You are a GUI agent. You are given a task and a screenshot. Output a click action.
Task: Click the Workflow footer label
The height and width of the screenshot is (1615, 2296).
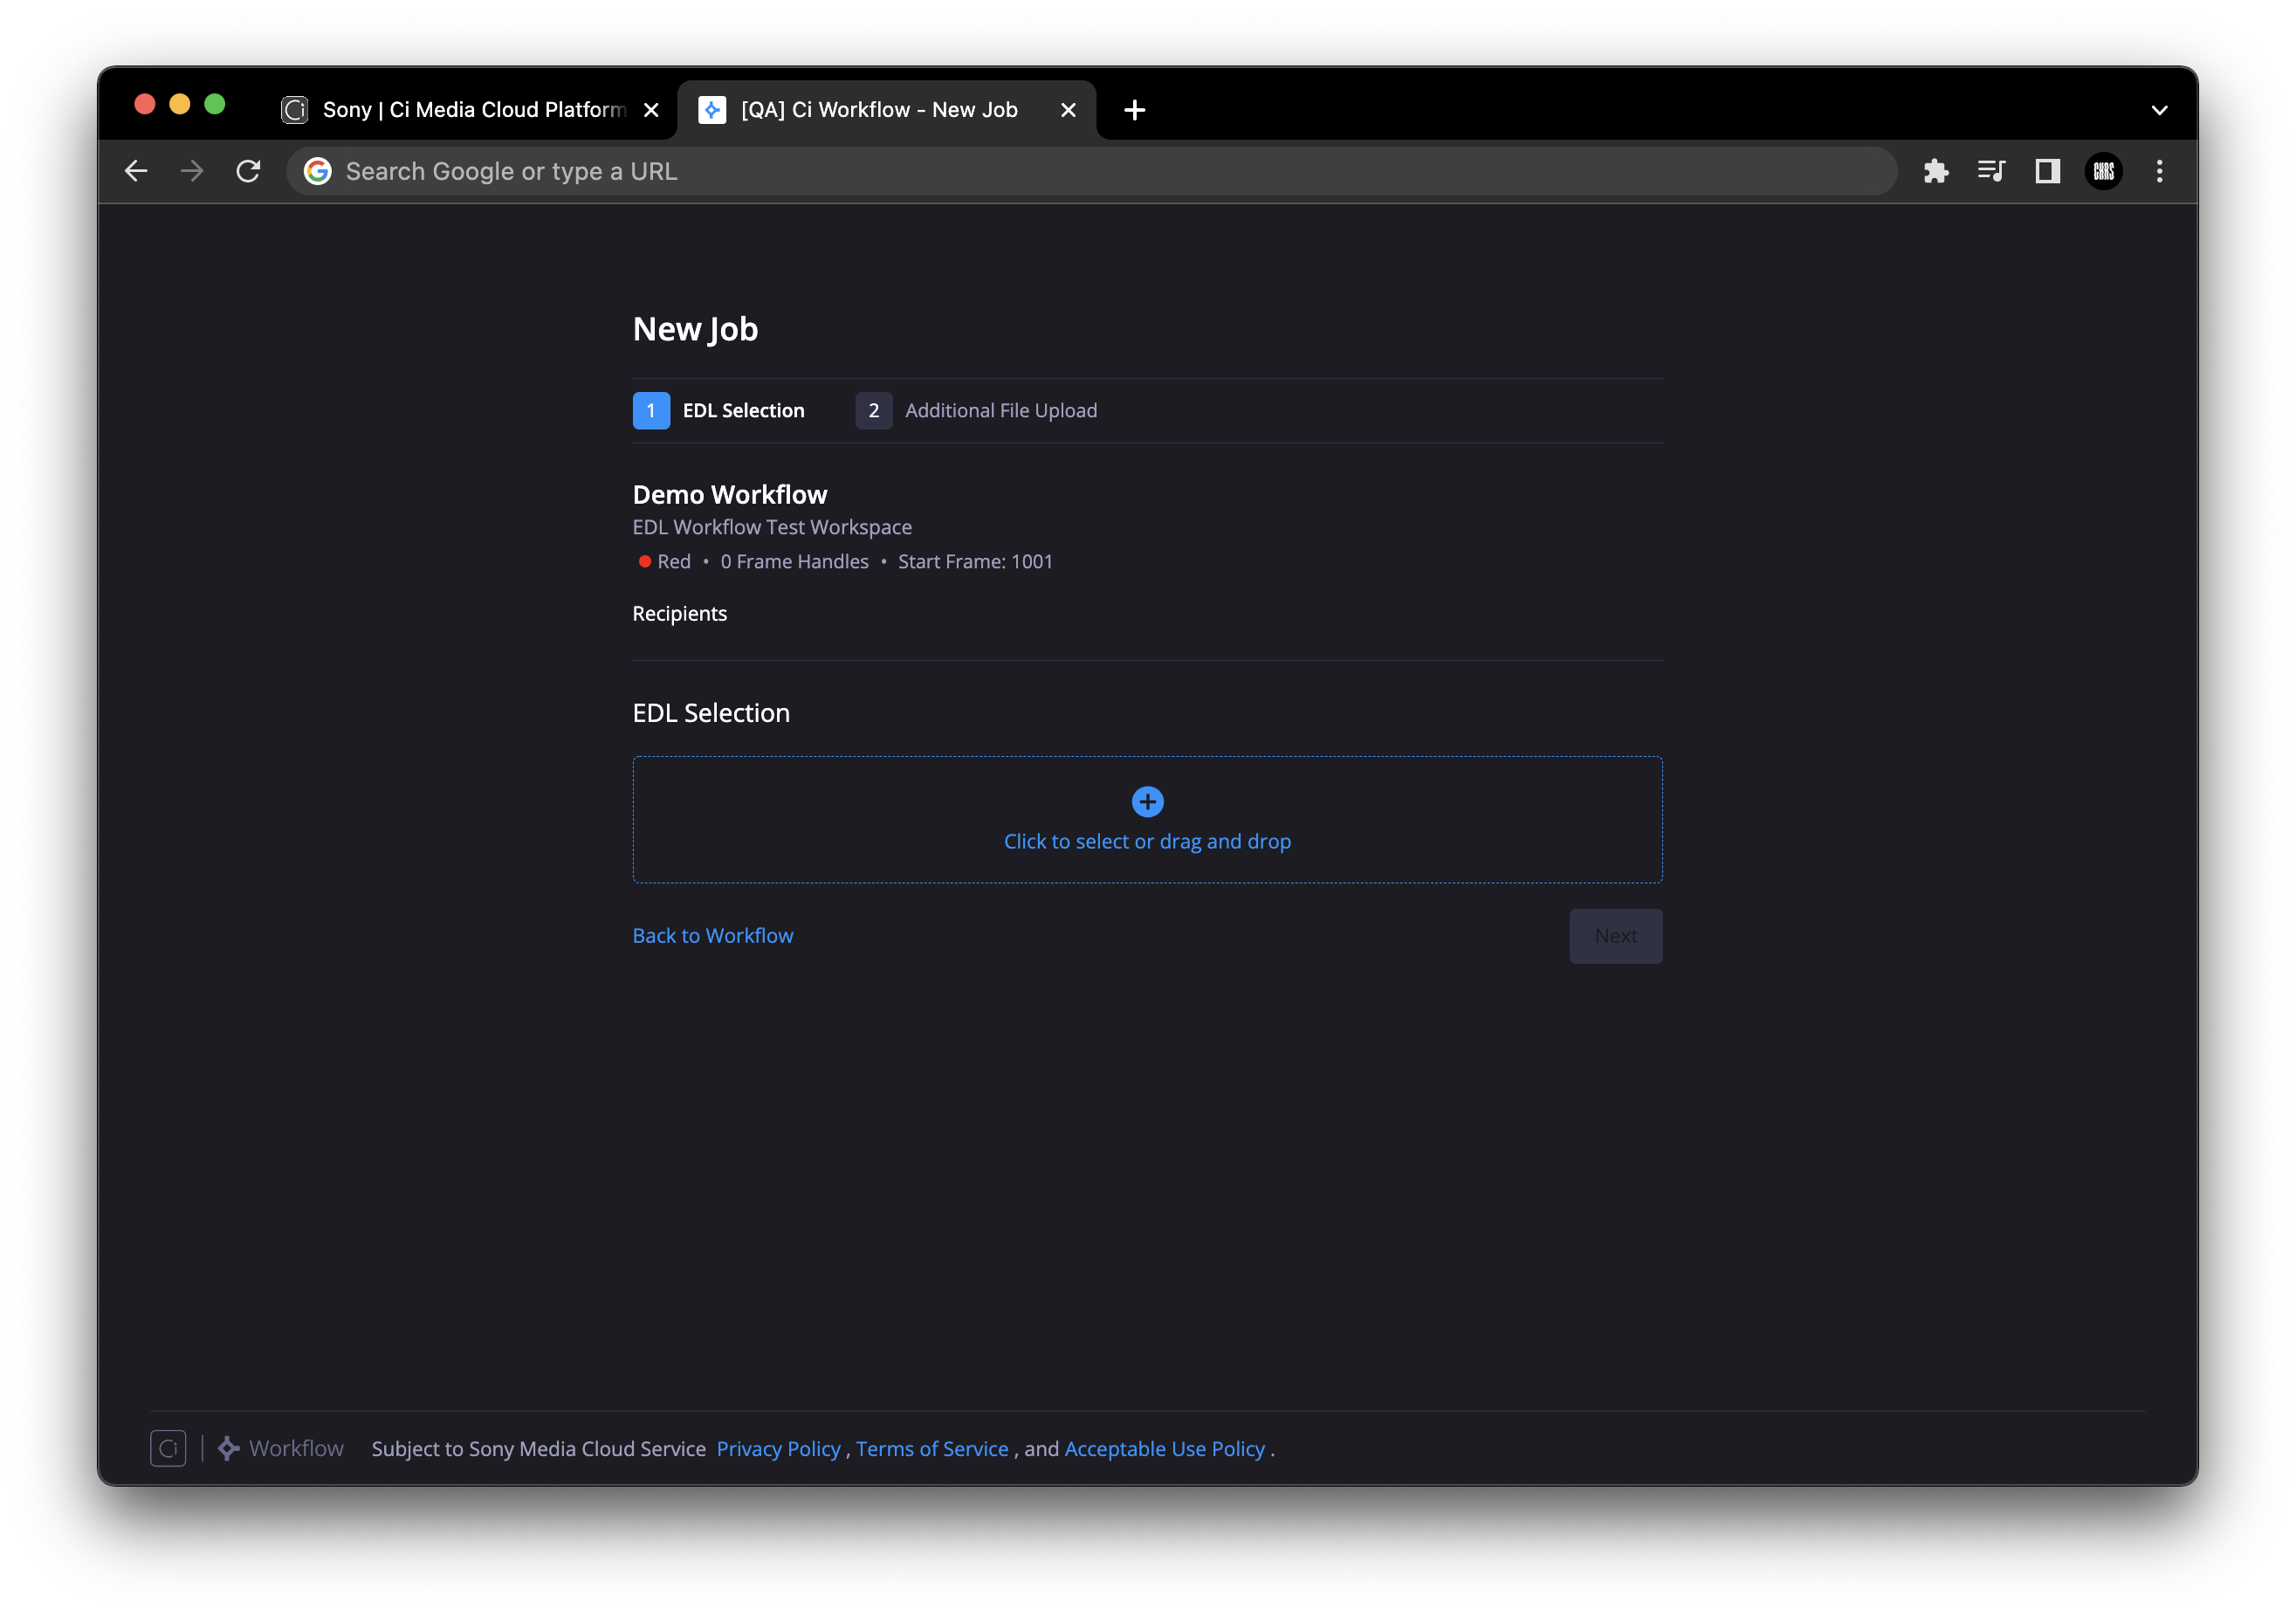click(x=296, y=1448)
